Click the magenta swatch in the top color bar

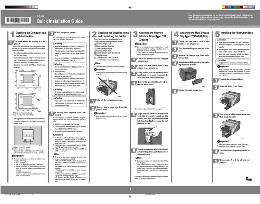[x=226, y=7]
